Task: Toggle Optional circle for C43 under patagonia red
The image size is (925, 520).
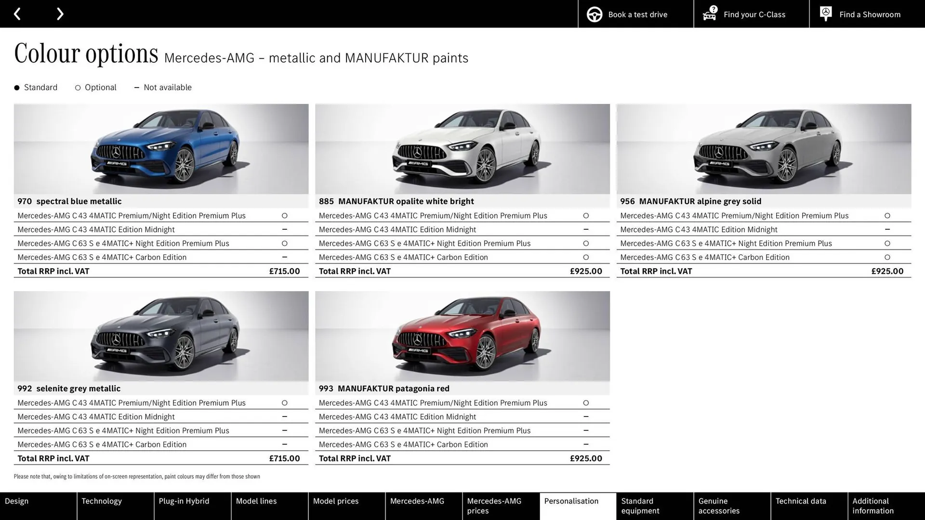Action: [586, 403]
